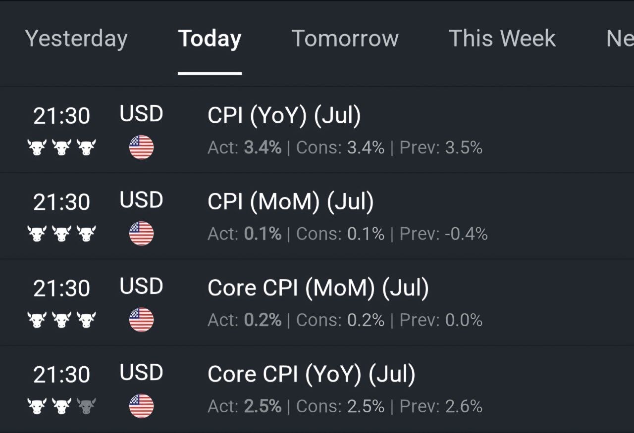Select the Today tab
This screenshot has height=433, width=634.
coord(210,39)
